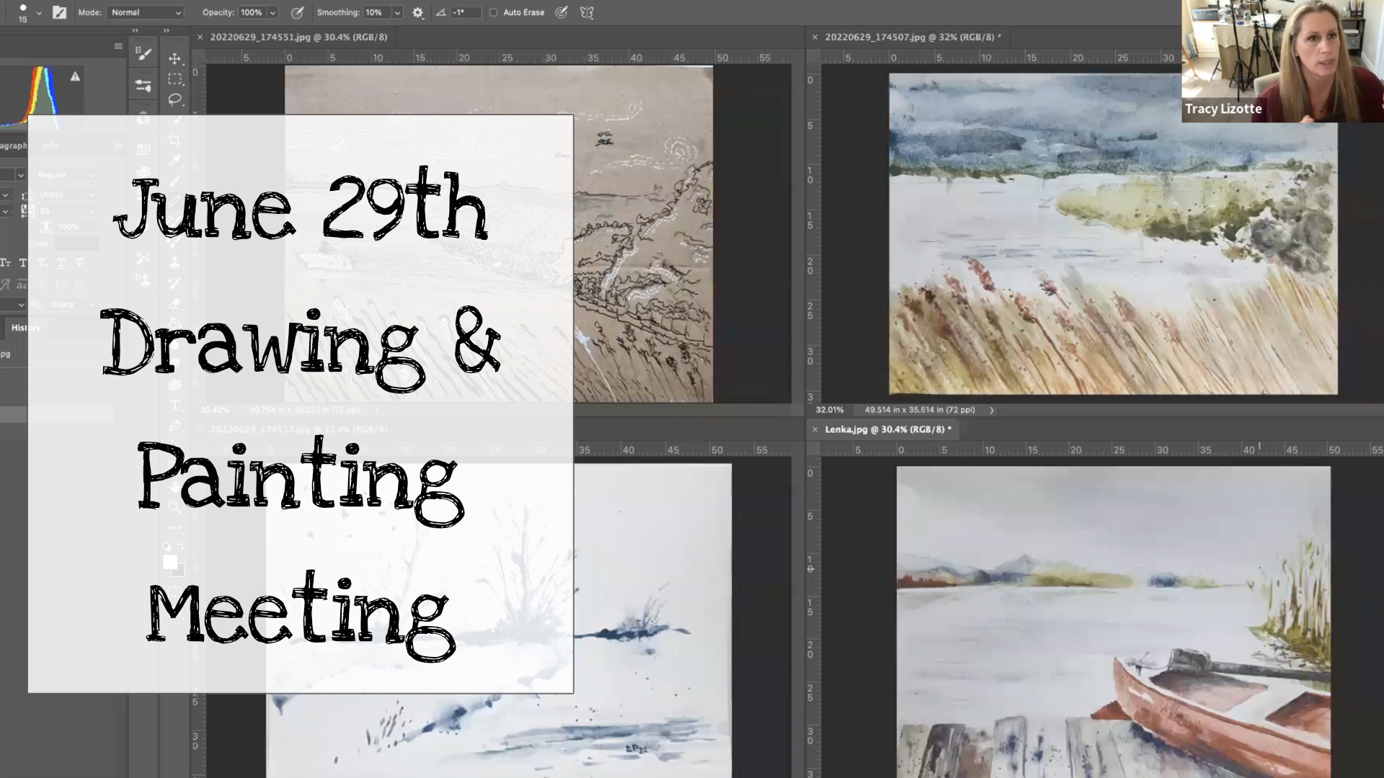
Task: Click the 32.01% zoom level in status bar
Action: pyautogui.click(x=830, y=410)
